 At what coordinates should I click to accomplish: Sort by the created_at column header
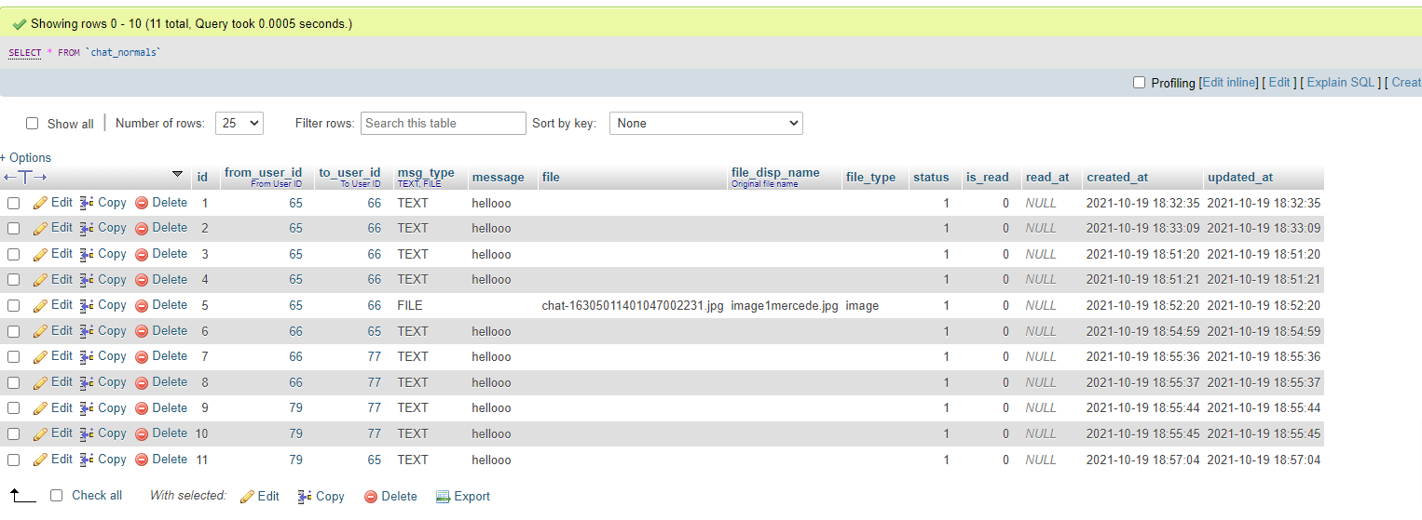click(1117, 177)
